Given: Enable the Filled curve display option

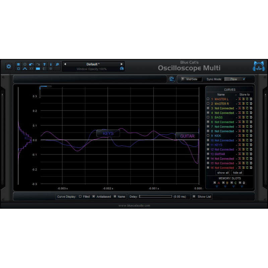Looking at the screenshot, I should 79,196.
